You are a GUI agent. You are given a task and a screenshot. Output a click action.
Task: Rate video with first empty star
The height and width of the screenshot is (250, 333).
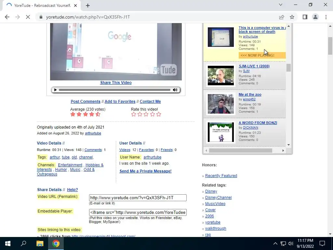(134, 114)
